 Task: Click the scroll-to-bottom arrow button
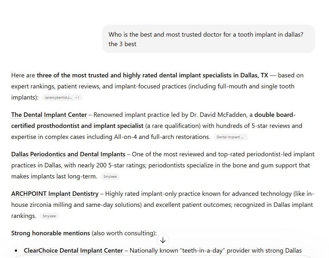[163, 240]
